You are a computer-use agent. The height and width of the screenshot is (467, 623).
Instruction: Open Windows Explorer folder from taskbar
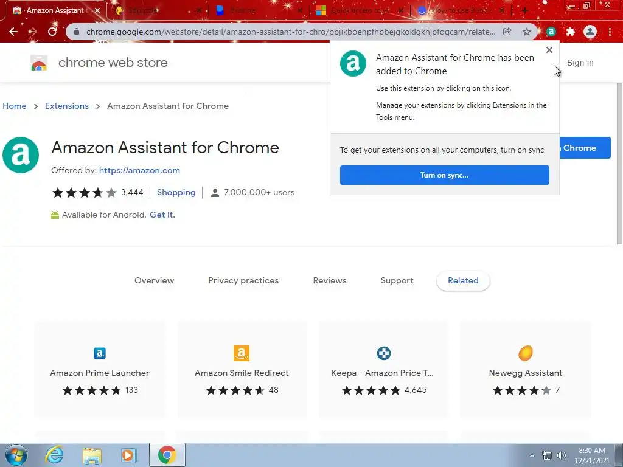pyautogui.click(x=92, y=455)
